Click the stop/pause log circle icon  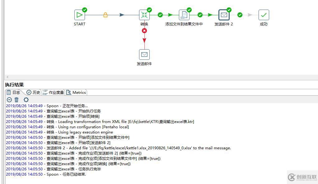click(9, 99)
